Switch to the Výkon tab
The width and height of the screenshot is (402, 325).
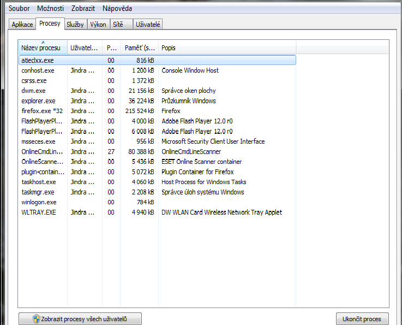[x=98, y=25]
